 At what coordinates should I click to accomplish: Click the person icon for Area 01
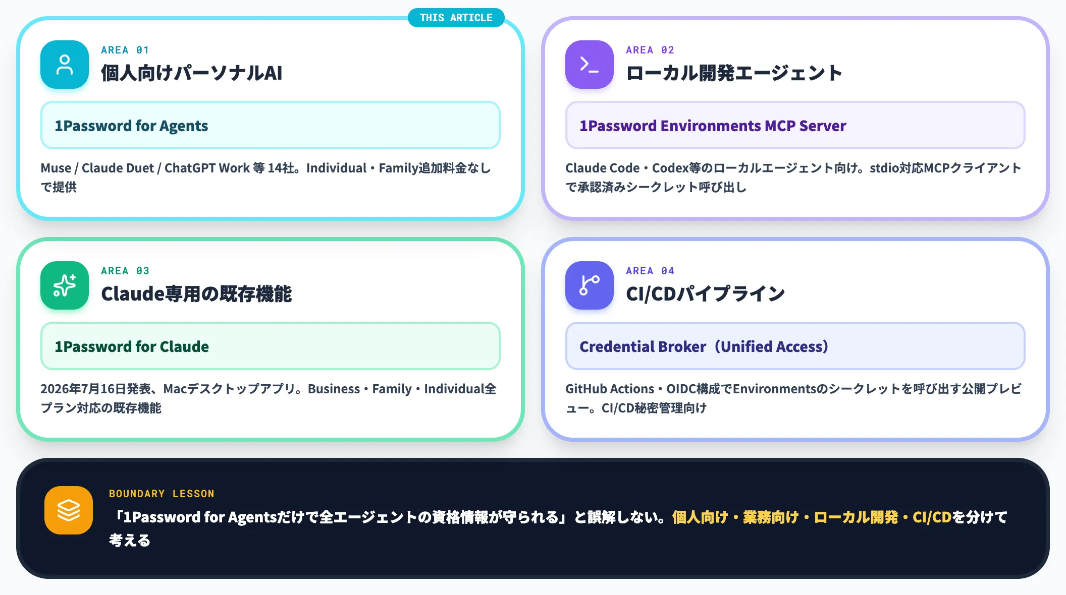point(65,65)
